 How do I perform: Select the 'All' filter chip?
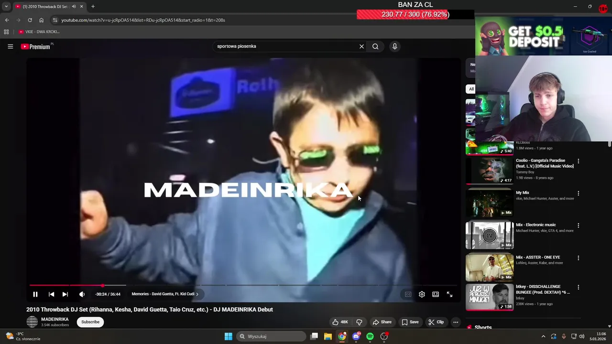(471, 89)
